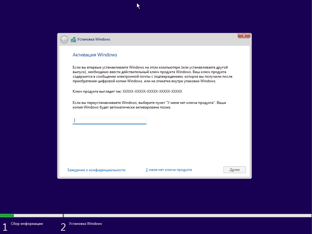Choose У меня нет ключа продукта
Image resolution: width=312 pixels, height=234 pixels.
169,170
